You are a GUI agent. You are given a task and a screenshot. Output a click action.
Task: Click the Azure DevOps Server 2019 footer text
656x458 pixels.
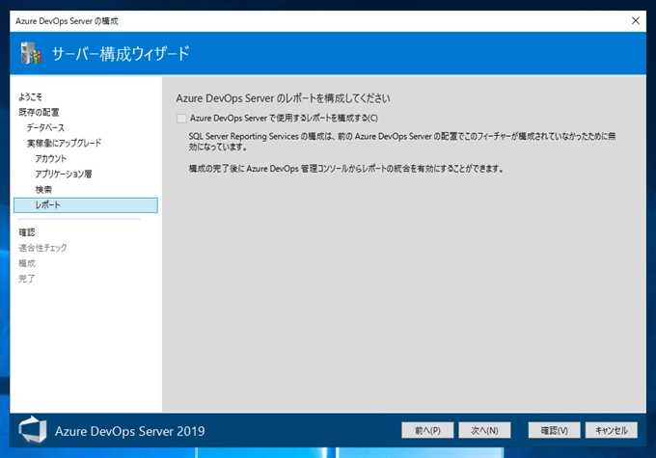129,431
